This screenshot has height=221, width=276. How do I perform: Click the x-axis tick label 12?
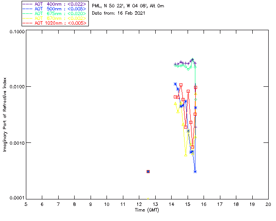139,204
